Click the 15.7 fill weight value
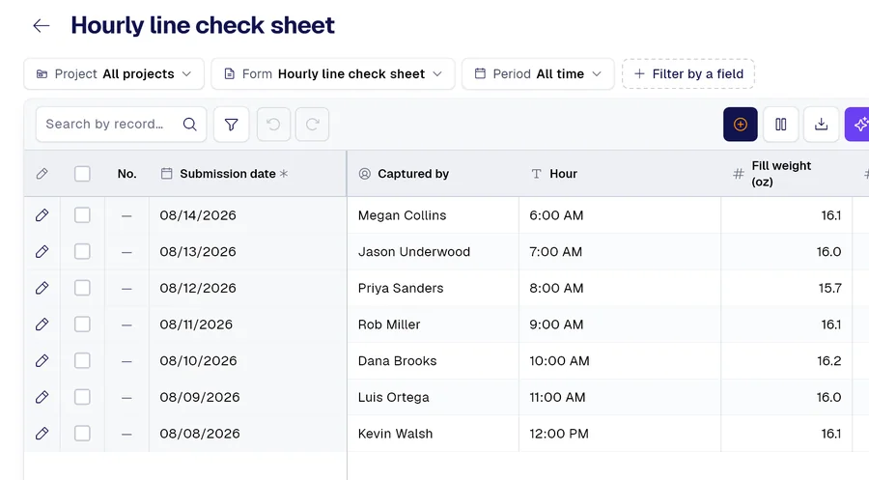 coord(829,288)
